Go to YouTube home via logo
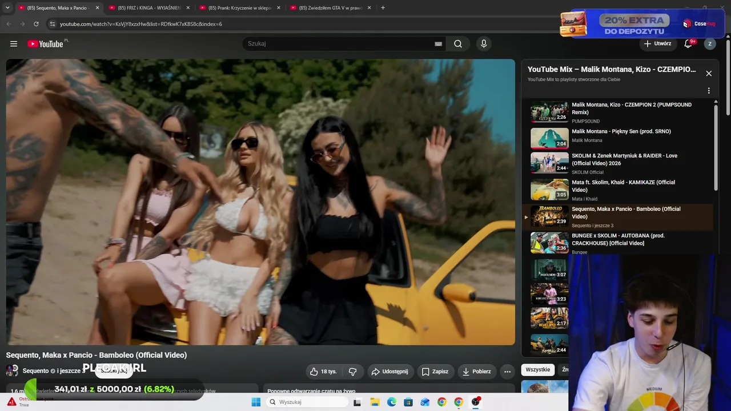Screen dimensions: 731x411 click(x=45, y=44)
